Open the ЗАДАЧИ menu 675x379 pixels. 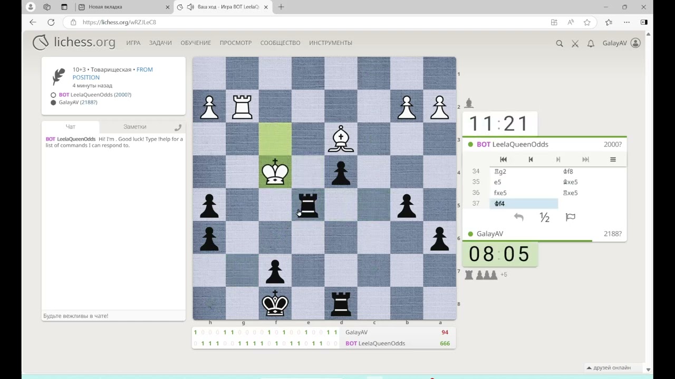160,43
